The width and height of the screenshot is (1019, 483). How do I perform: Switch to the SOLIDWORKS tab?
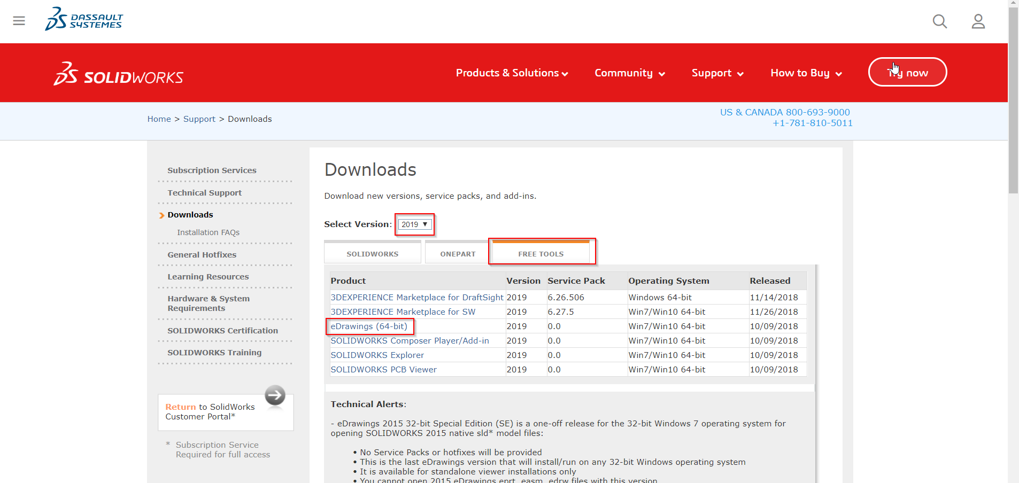tap(373, 253)
